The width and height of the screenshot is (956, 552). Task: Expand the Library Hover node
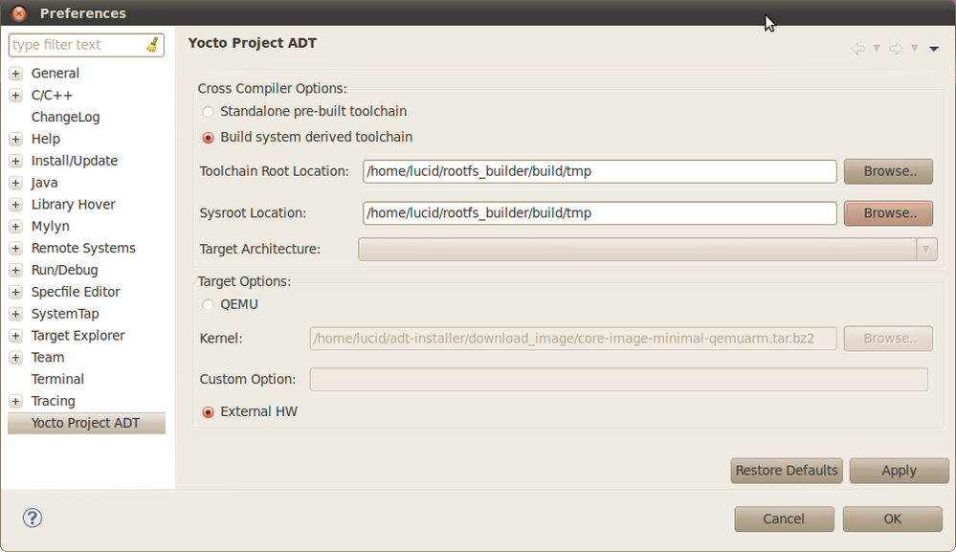pyautogui.click(x=16, y=205)
